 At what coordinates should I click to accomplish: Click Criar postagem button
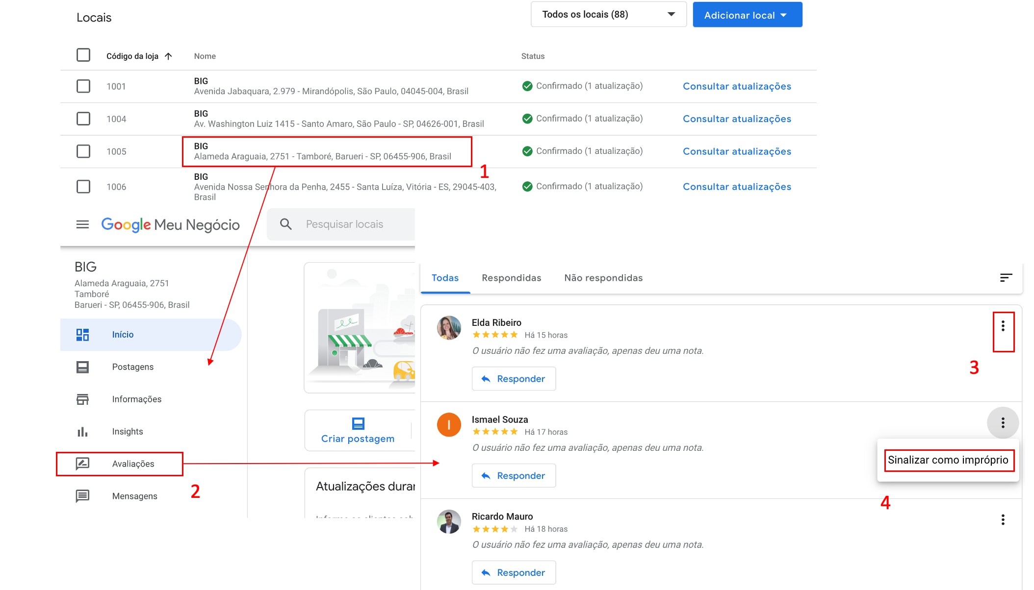[x=358, y=431]
